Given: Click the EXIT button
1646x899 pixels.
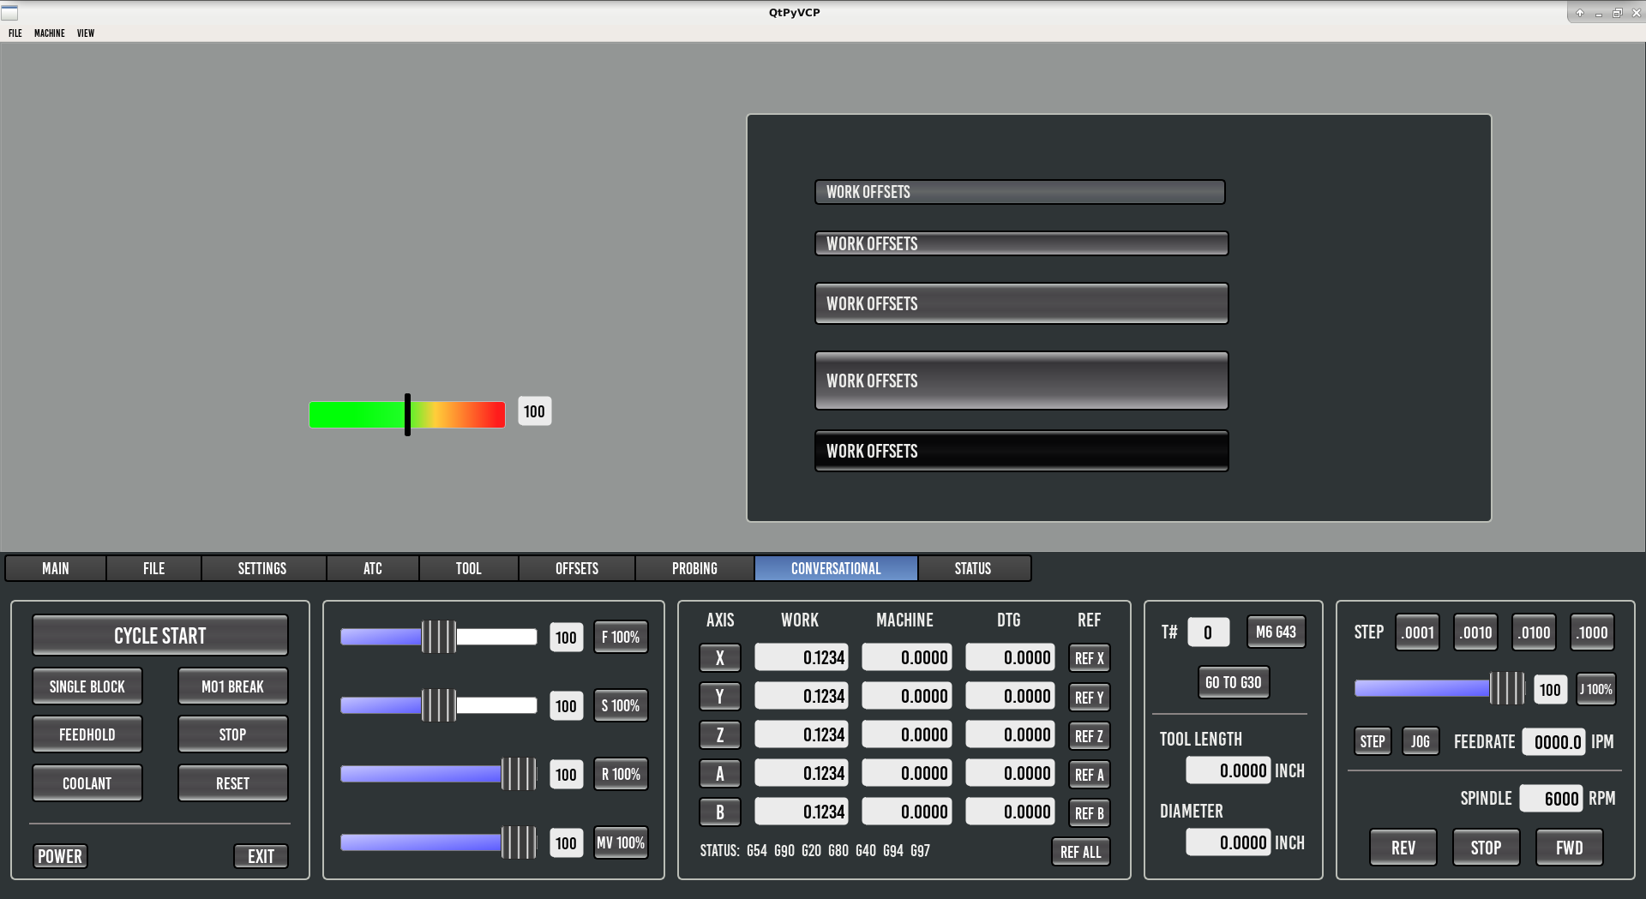Looking at the screenshot, I should [261, 856].
